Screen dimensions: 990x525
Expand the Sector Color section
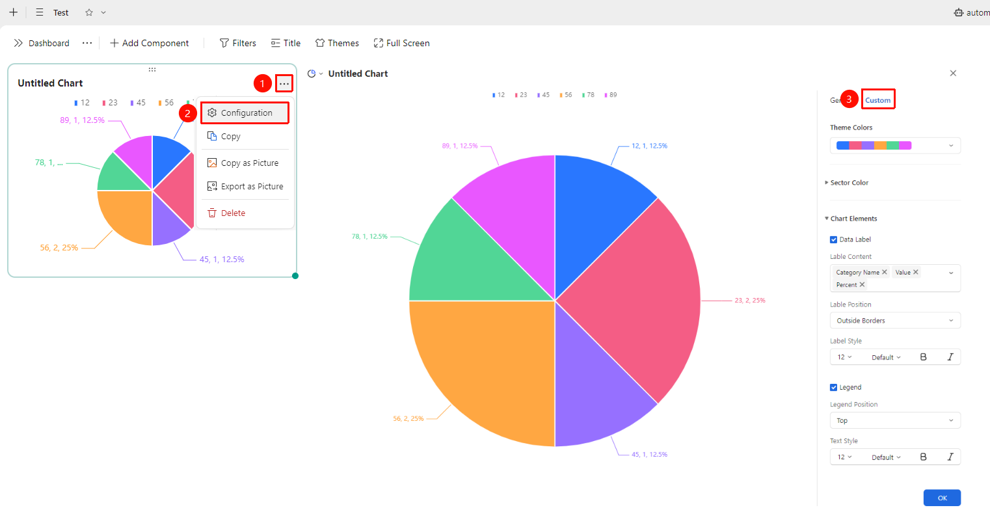click(x=847, y=183)
